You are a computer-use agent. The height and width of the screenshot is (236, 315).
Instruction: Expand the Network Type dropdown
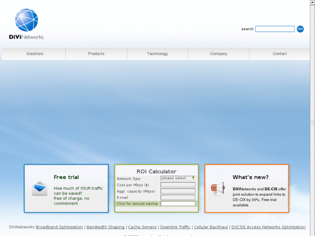click(178, 178)
